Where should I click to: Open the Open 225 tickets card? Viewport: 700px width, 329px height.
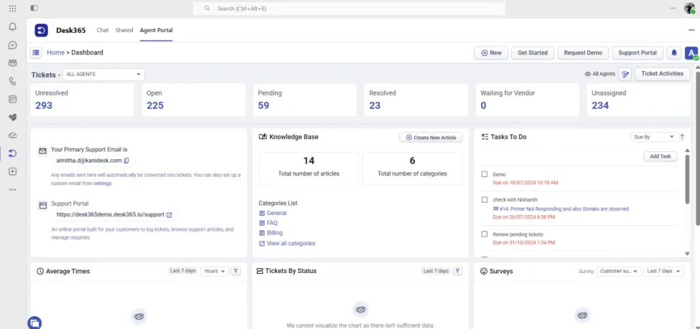click(193, 100)
